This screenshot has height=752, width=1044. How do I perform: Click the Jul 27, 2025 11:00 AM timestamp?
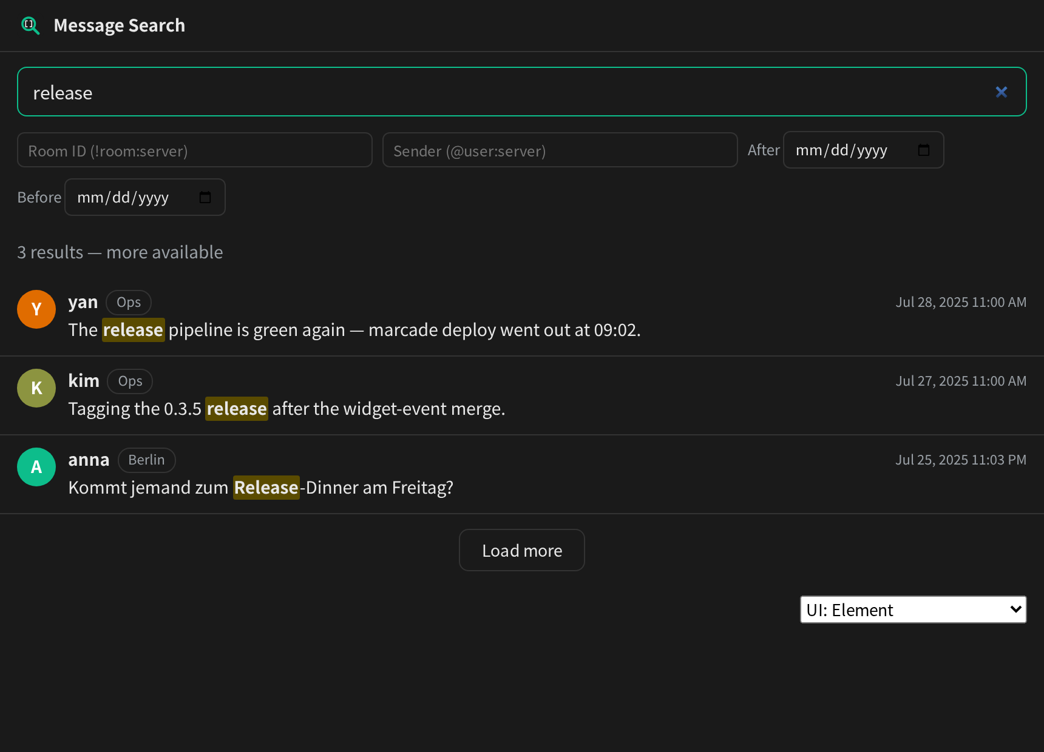[961, 381]
